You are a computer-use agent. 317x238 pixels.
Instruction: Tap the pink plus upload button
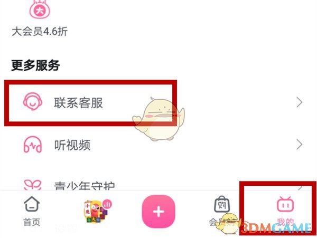click(x=158, y=212)
